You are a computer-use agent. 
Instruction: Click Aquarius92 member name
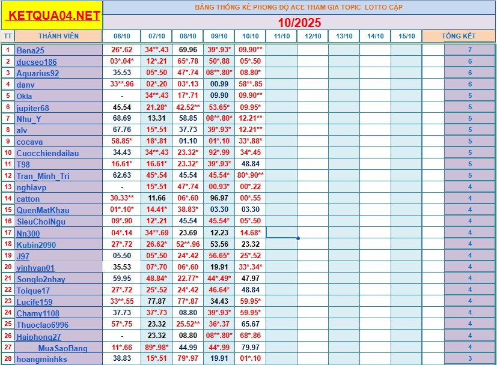[x=38, y=73]
